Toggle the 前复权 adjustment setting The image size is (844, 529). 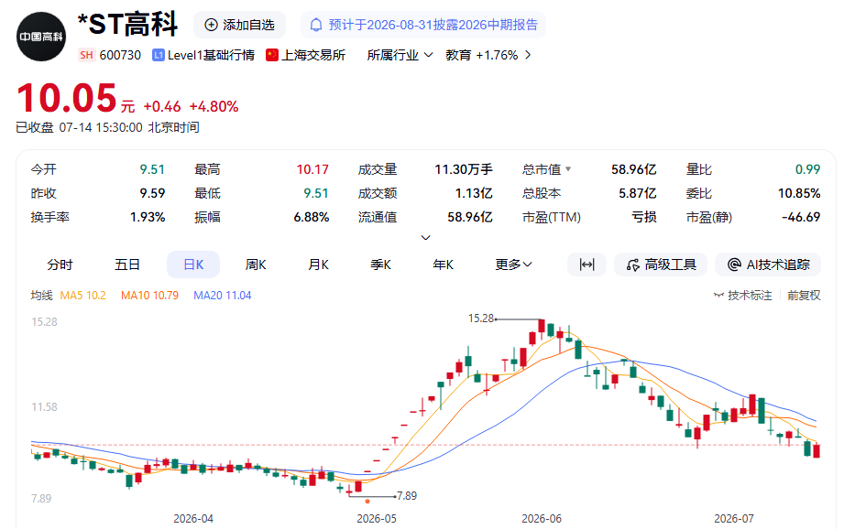[804, 295]
